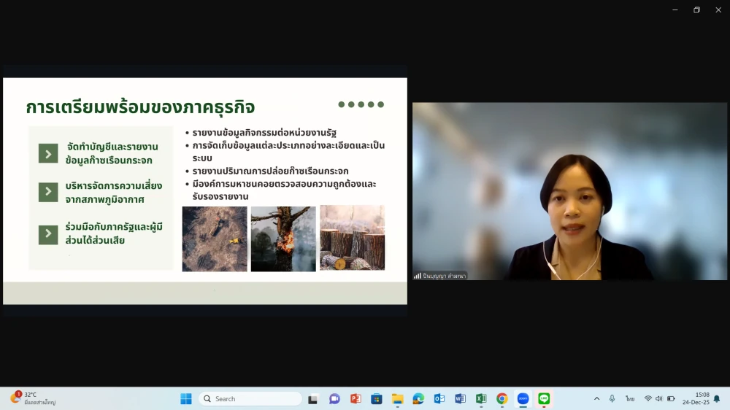Select text จัดทำบัญชีและรายงานข้อมูลก๊าซเรือนกระจก
The width and height of the screenshot is (730, 410).
tap(112, 154)
